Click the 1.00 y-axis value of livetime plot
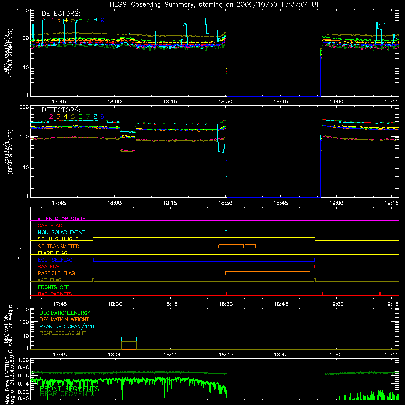The image size is (405, 405). click(x=24, y=360)
